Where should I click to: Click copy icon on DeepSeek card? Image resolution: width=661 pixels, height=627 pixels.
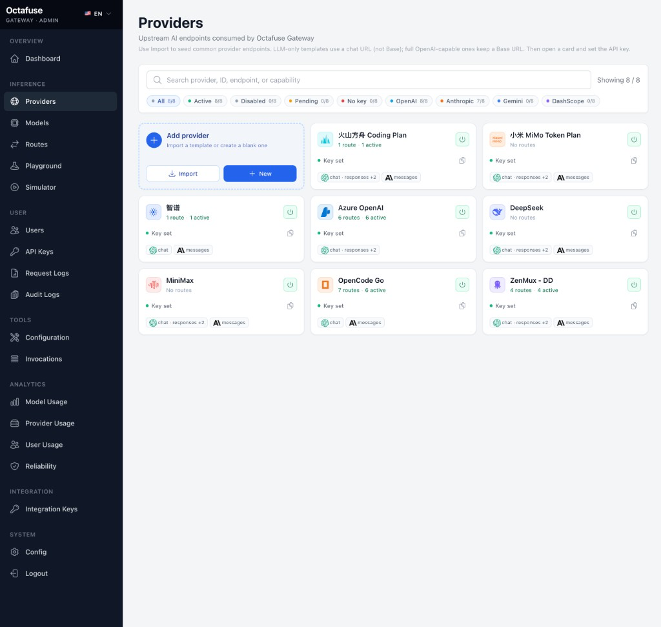click(634, 233)
